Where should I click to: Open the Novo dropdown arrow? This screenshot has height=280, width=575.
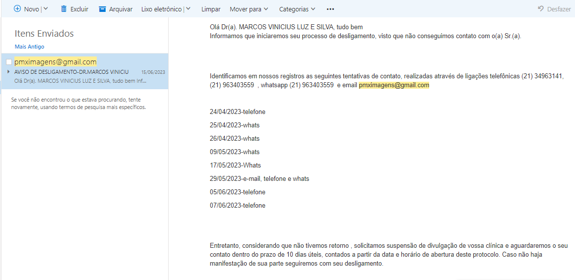(46, 9)
